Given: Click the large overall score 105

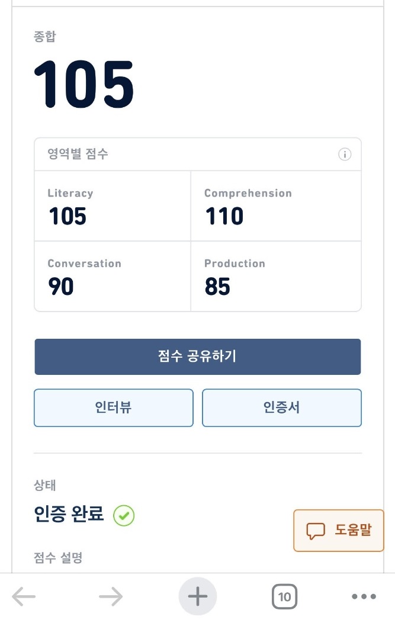Looking at the screenshot, I should 84,85.
